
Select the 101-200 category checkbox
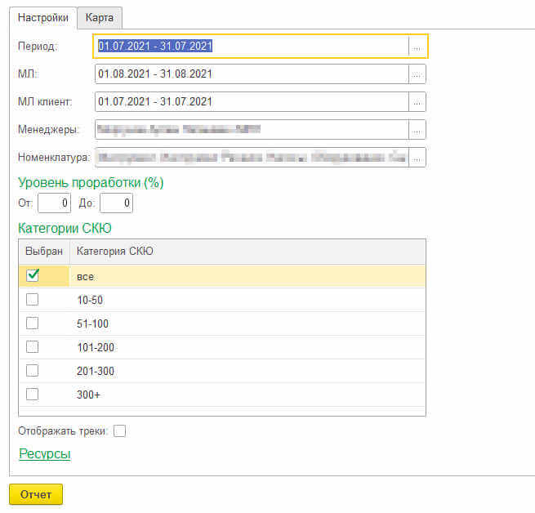33,347
